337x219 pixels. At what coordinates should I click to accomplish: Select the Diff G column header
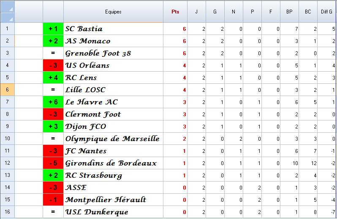coord(327,12)
